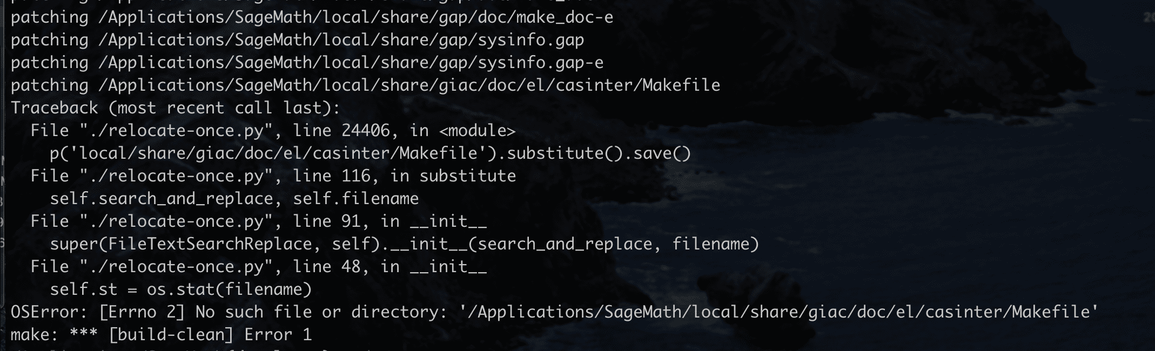This screenshot has width=1155, height=351.
Task: Click the 'Error 1' make status text
Action: 278,335
